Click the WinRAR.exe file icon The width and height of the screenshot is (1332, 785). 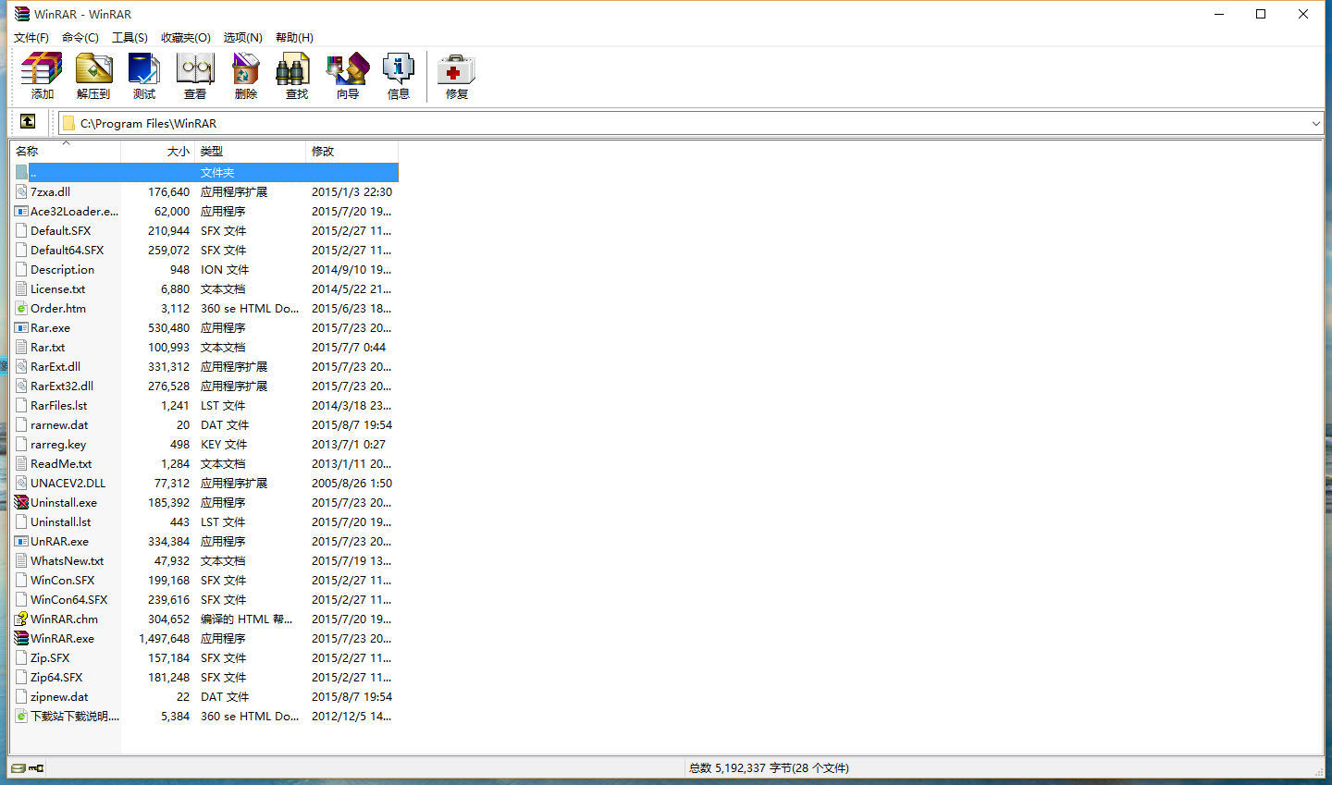[x=21, y=639]
